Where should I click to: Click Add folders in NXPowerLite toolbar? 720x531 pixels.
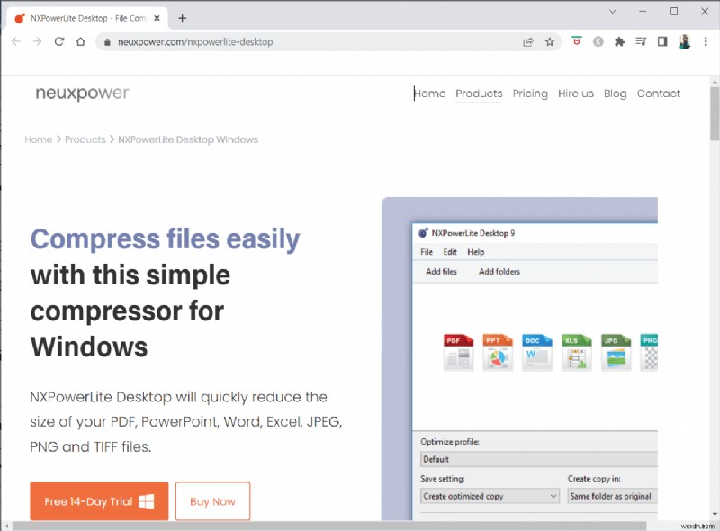[x=499, y=272]
